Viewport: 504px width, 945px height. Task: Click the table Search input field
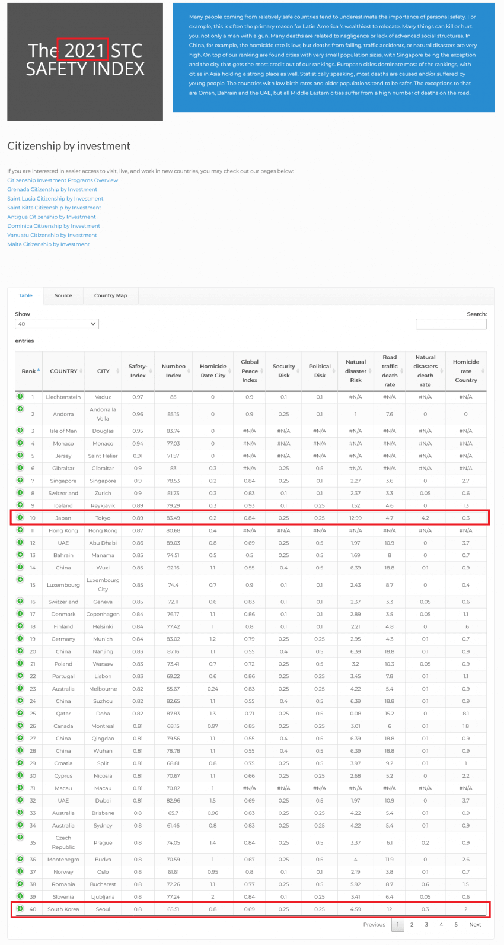[x=451, y=324]
